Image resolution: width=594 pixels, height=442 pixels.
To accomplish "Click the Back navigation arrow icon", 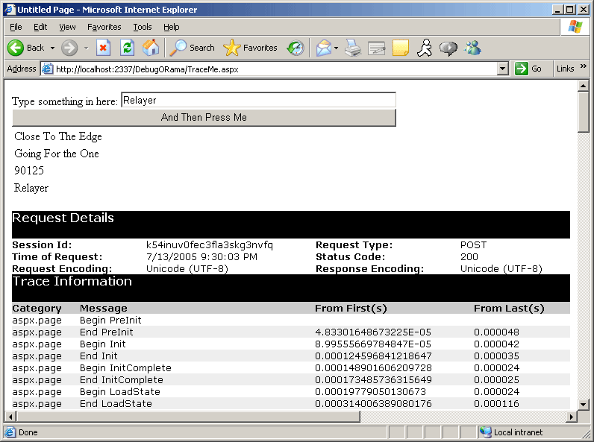I will point(16,48).
